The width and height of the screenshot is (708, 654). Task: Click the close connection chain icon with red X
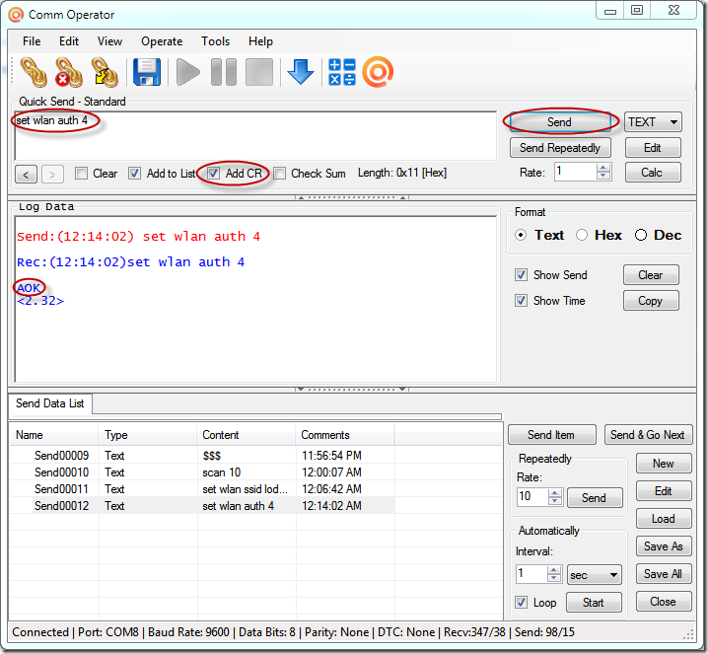[69, 72]
